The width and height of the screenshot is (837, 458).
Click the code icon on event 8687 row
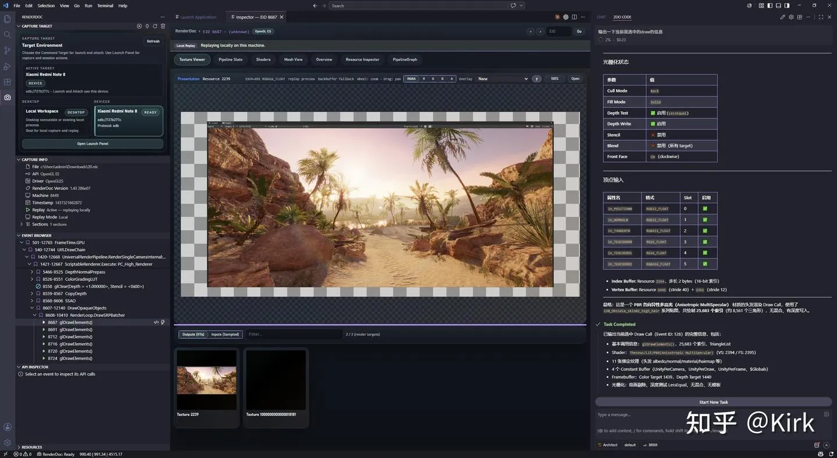156,322
